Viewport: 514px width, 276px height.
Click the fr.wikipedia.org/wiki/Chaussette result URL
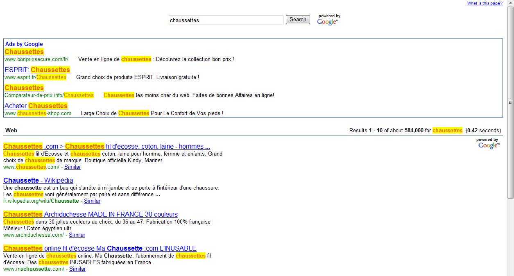click(x=41, y=201)
